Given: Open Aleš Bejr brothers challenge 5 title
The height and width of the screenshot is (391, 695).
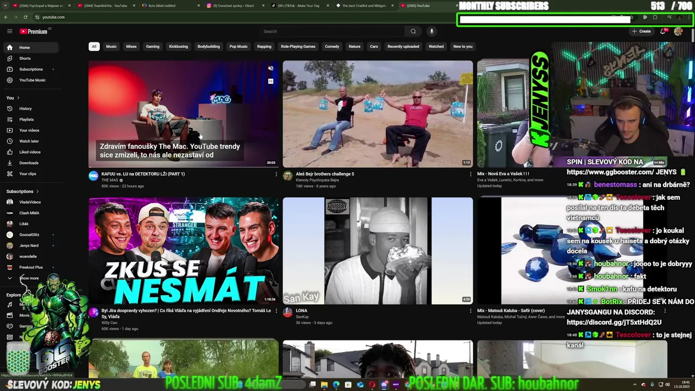Looking at the screenshot, I should 325,174.
